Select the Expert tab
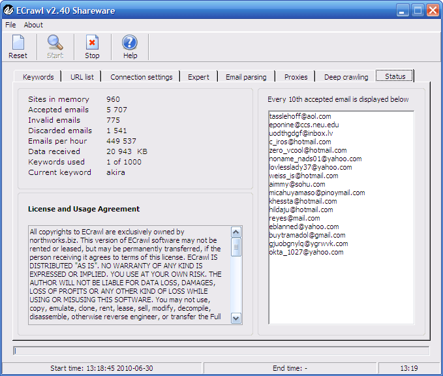Viewport: 443px width, 376px height. (199, 77)
